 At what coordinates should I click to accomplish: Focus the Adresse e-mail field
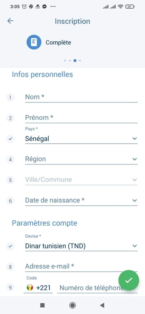(x=81, y=267)
